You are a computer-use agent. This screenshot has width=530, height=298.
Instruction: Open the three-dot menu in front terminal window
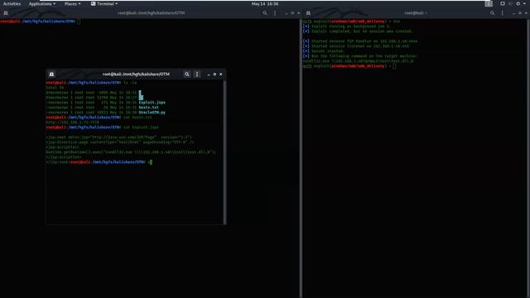197,74
